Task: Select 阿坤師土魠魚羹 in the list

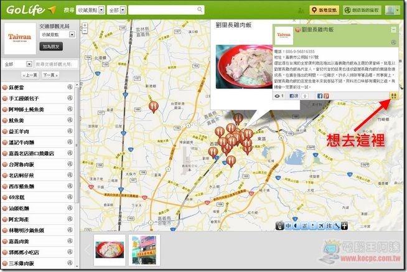Action: click(x=26, y=110)
